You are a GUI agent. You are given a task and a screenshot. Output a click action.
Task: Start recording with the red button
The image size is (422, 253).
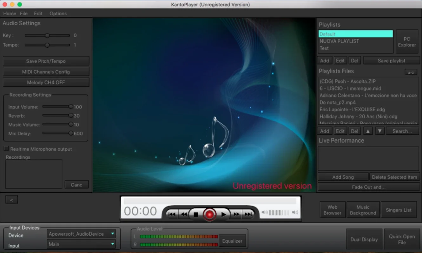tap(209, 214)
